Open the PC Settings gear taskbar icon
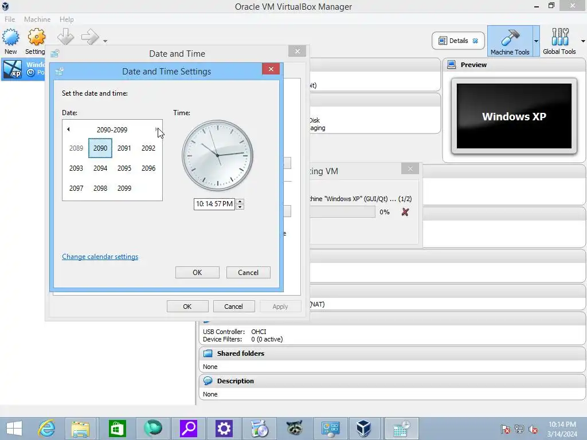 point(224,429)
